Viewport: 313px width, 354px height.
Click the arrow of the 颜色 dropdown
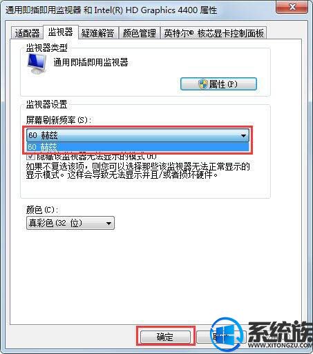(108, 223)
